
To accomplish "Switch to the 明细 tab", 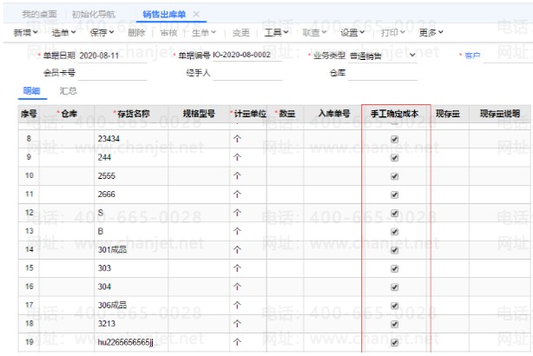I will point(31,91).
